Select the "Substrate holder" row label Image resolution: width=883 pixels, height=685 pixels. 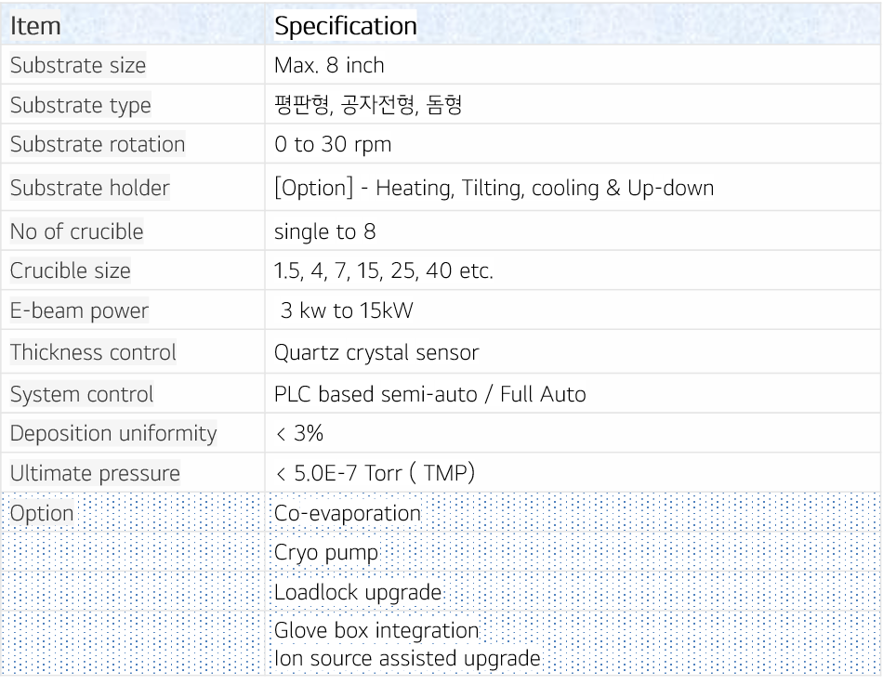(90, 188)
